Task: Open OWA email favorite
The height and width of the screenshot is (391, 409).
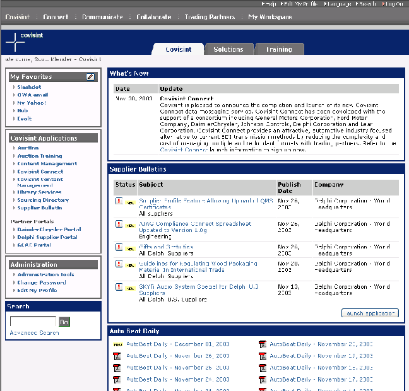Action: pyautogui.click(x=33, y=95)
